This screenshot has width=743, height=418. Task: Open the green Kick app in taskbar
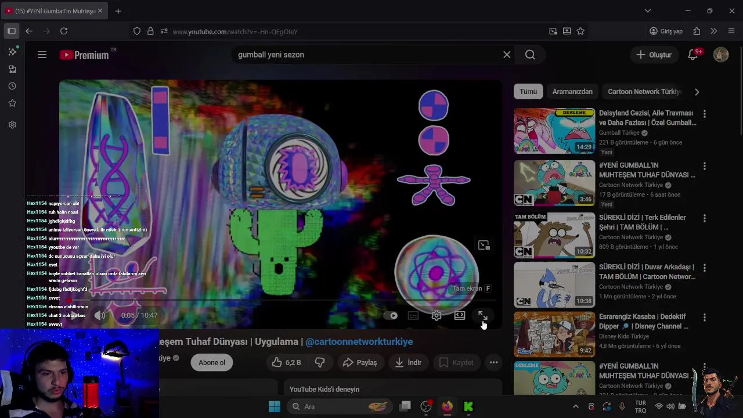468,406
